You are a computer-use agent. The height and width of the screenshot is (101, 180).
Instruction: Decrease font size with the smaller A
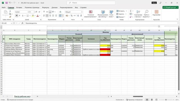pyautogui.click(x=39, y=12)
